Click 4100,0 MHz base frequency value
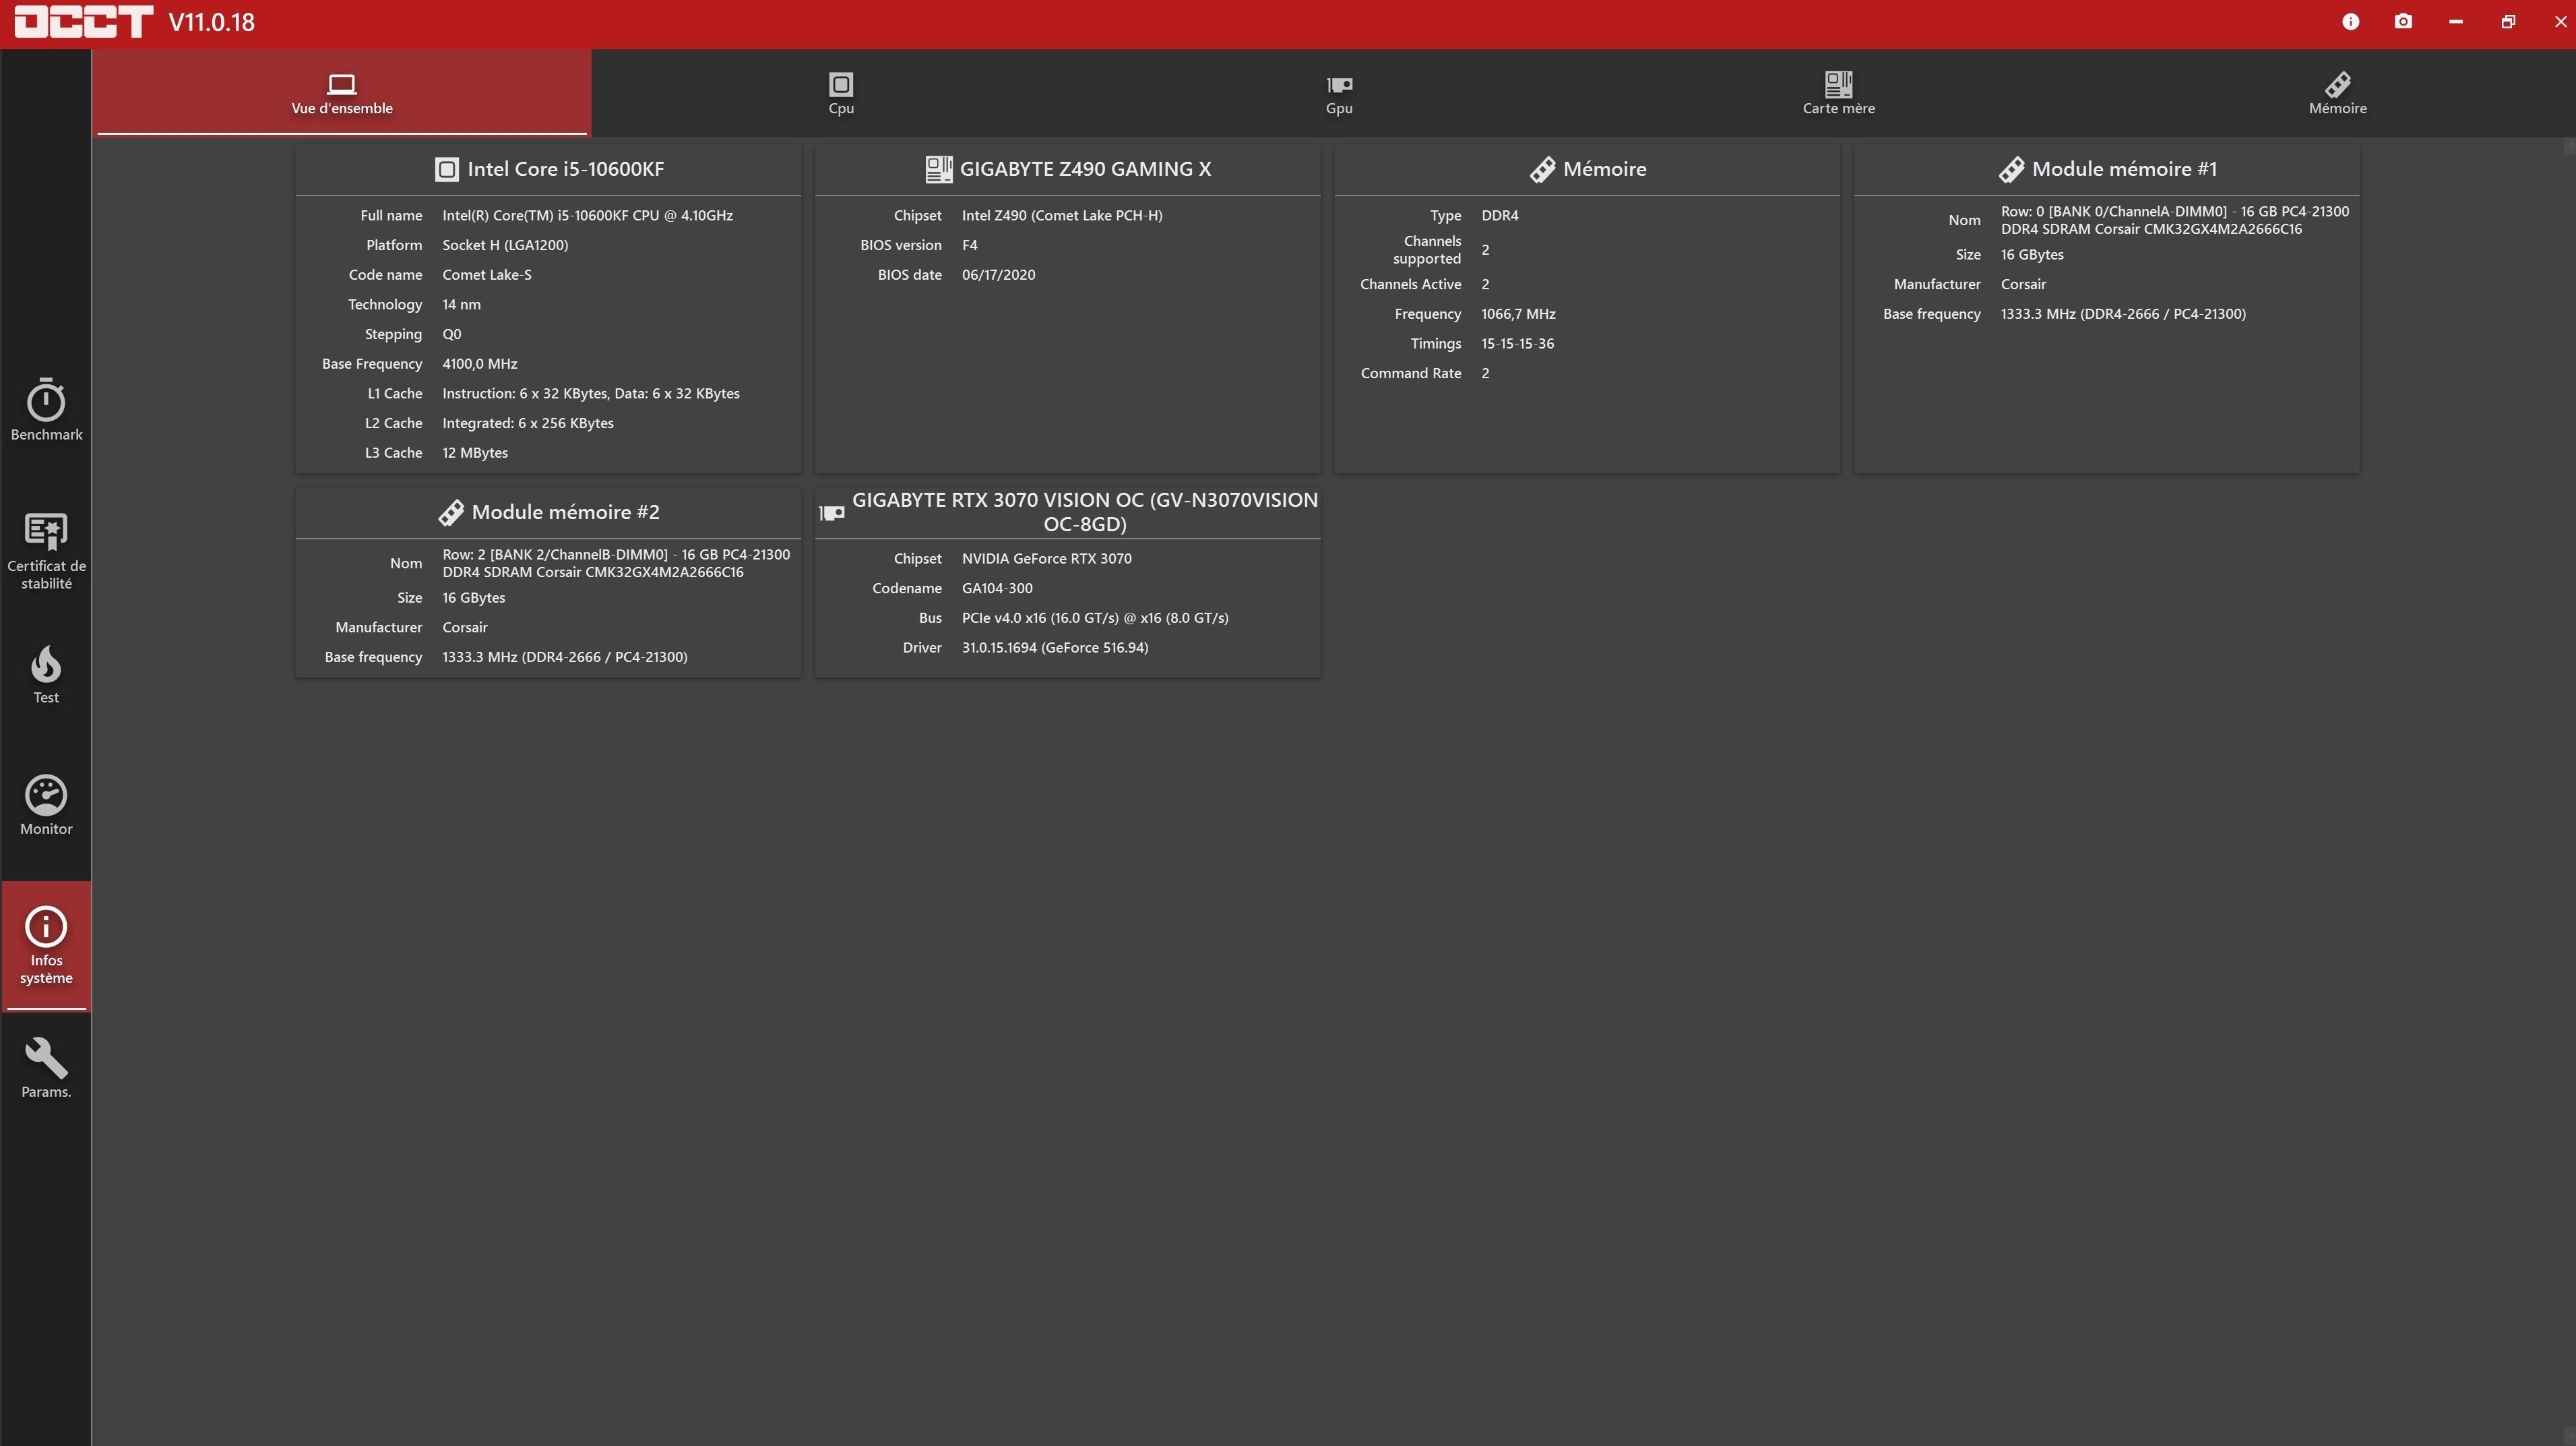Viewport: 2576px width, 1446px height. [x=479, y=363]
